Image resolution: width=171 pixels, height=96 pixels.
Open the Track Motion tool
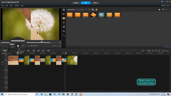pos(43,51)
